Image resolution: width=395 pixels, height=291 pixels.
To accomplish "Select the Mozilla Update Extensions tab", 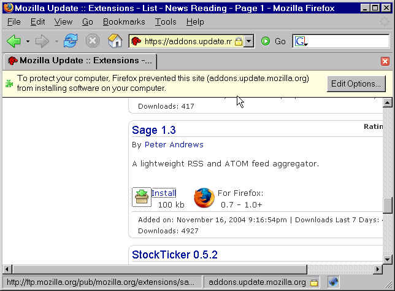I will click(x=80, y=61).
